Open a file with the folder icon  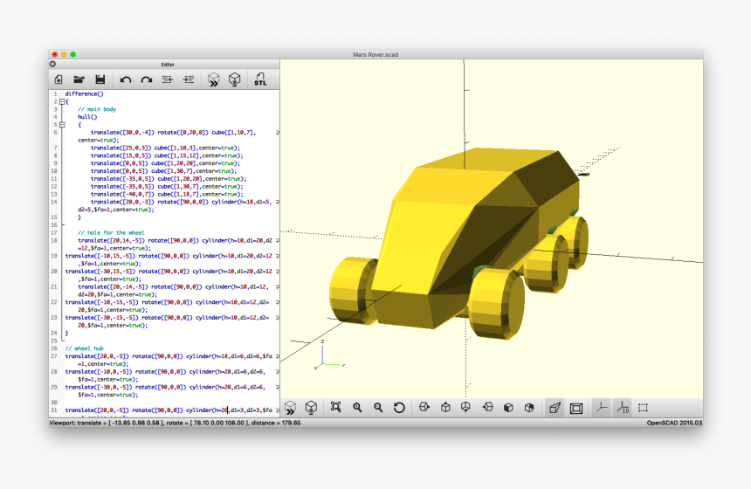(x=79, y=79)
